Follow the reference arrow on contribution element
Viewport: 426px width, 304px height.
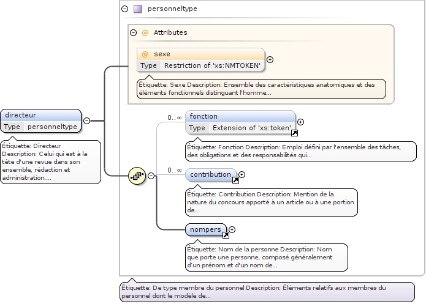[x=235, y=180]
